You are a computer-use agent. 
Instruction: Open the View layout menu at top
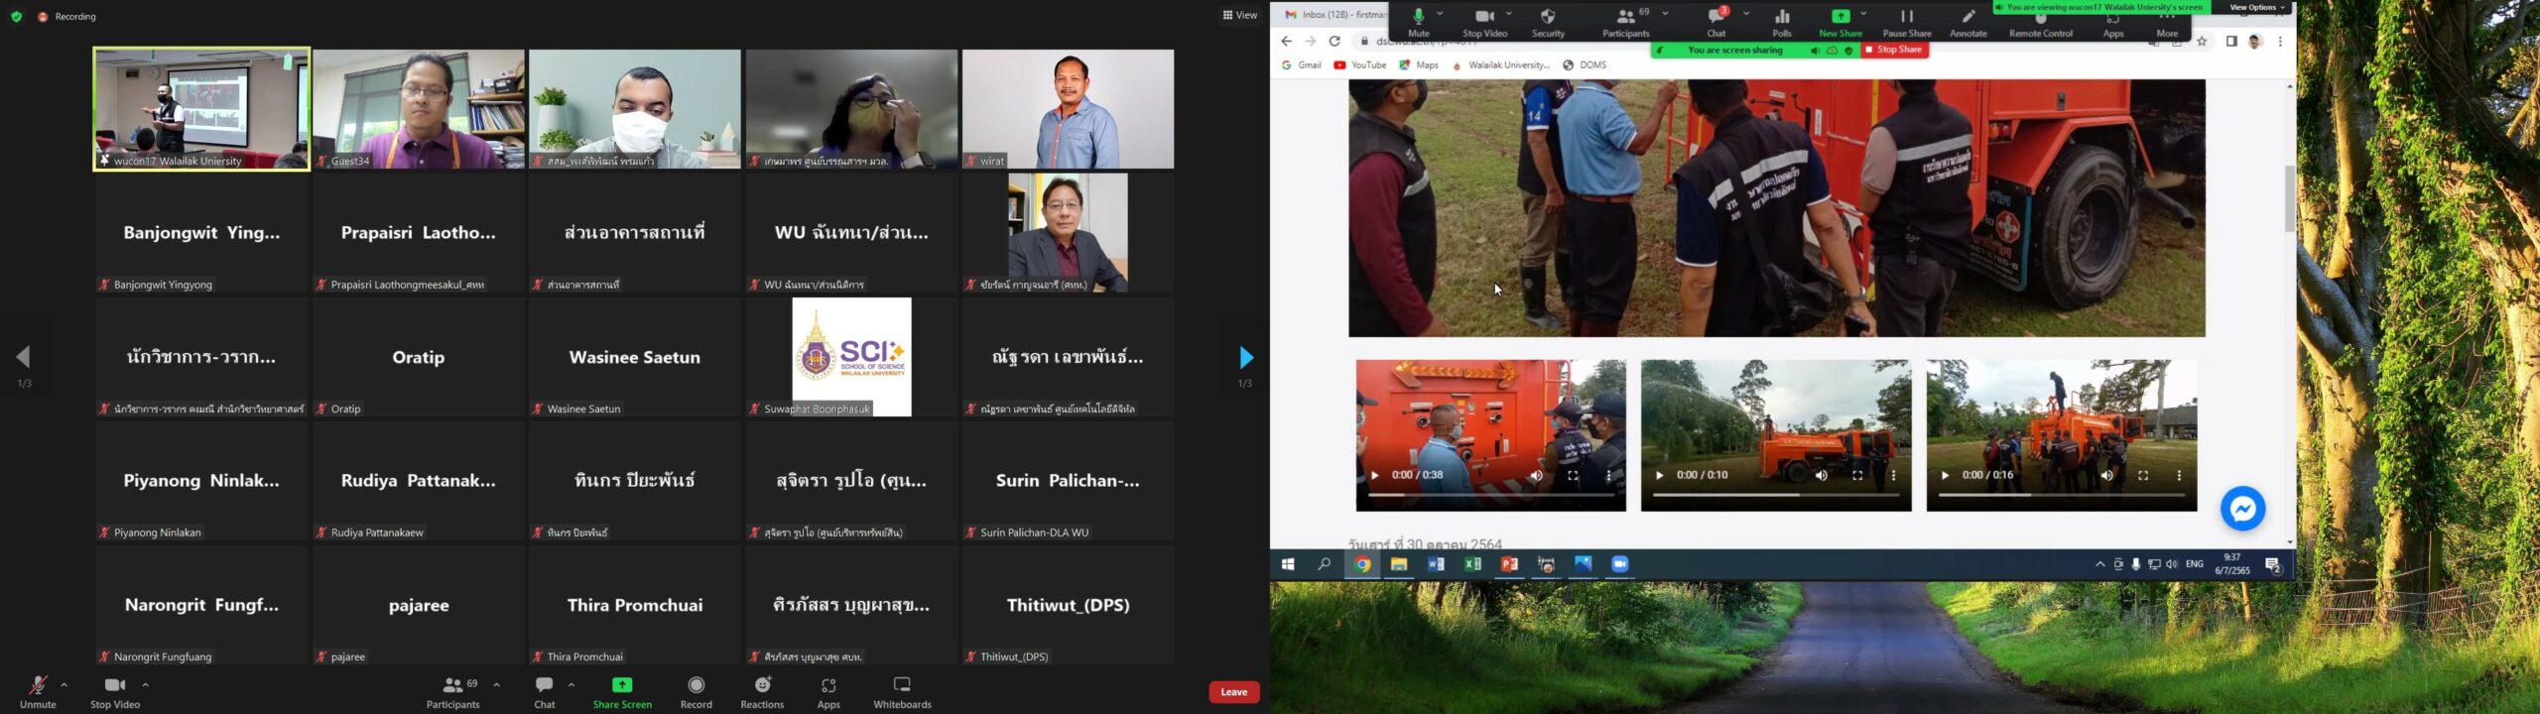pos(1239,15)
